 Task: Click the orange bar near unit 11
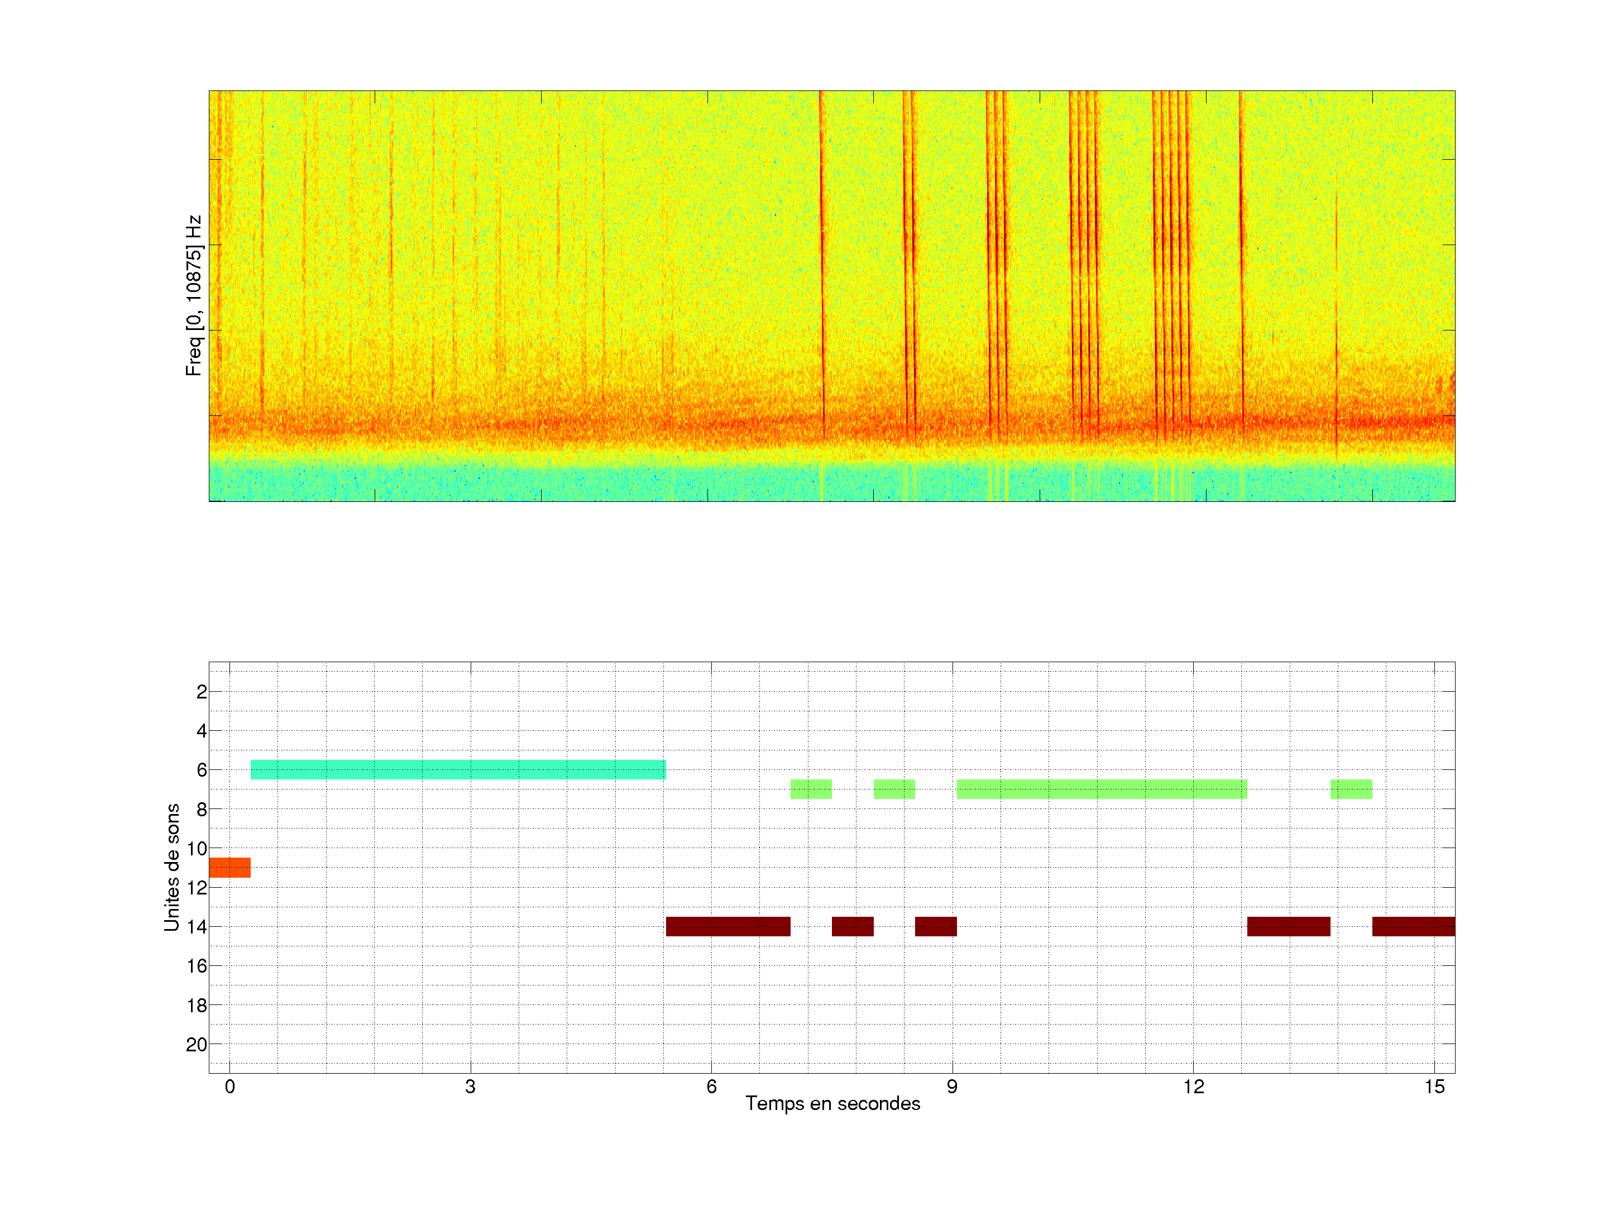click(x=229, y=867)
